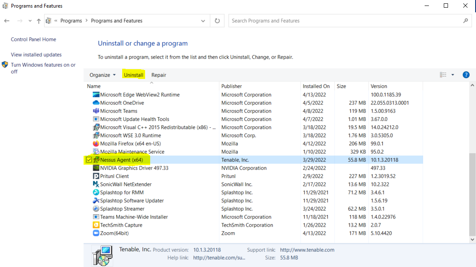Click the TechSmith Corporation publisher cell
Image resolution: width=476 pixels, height=267 pixels.
(247, 225)
